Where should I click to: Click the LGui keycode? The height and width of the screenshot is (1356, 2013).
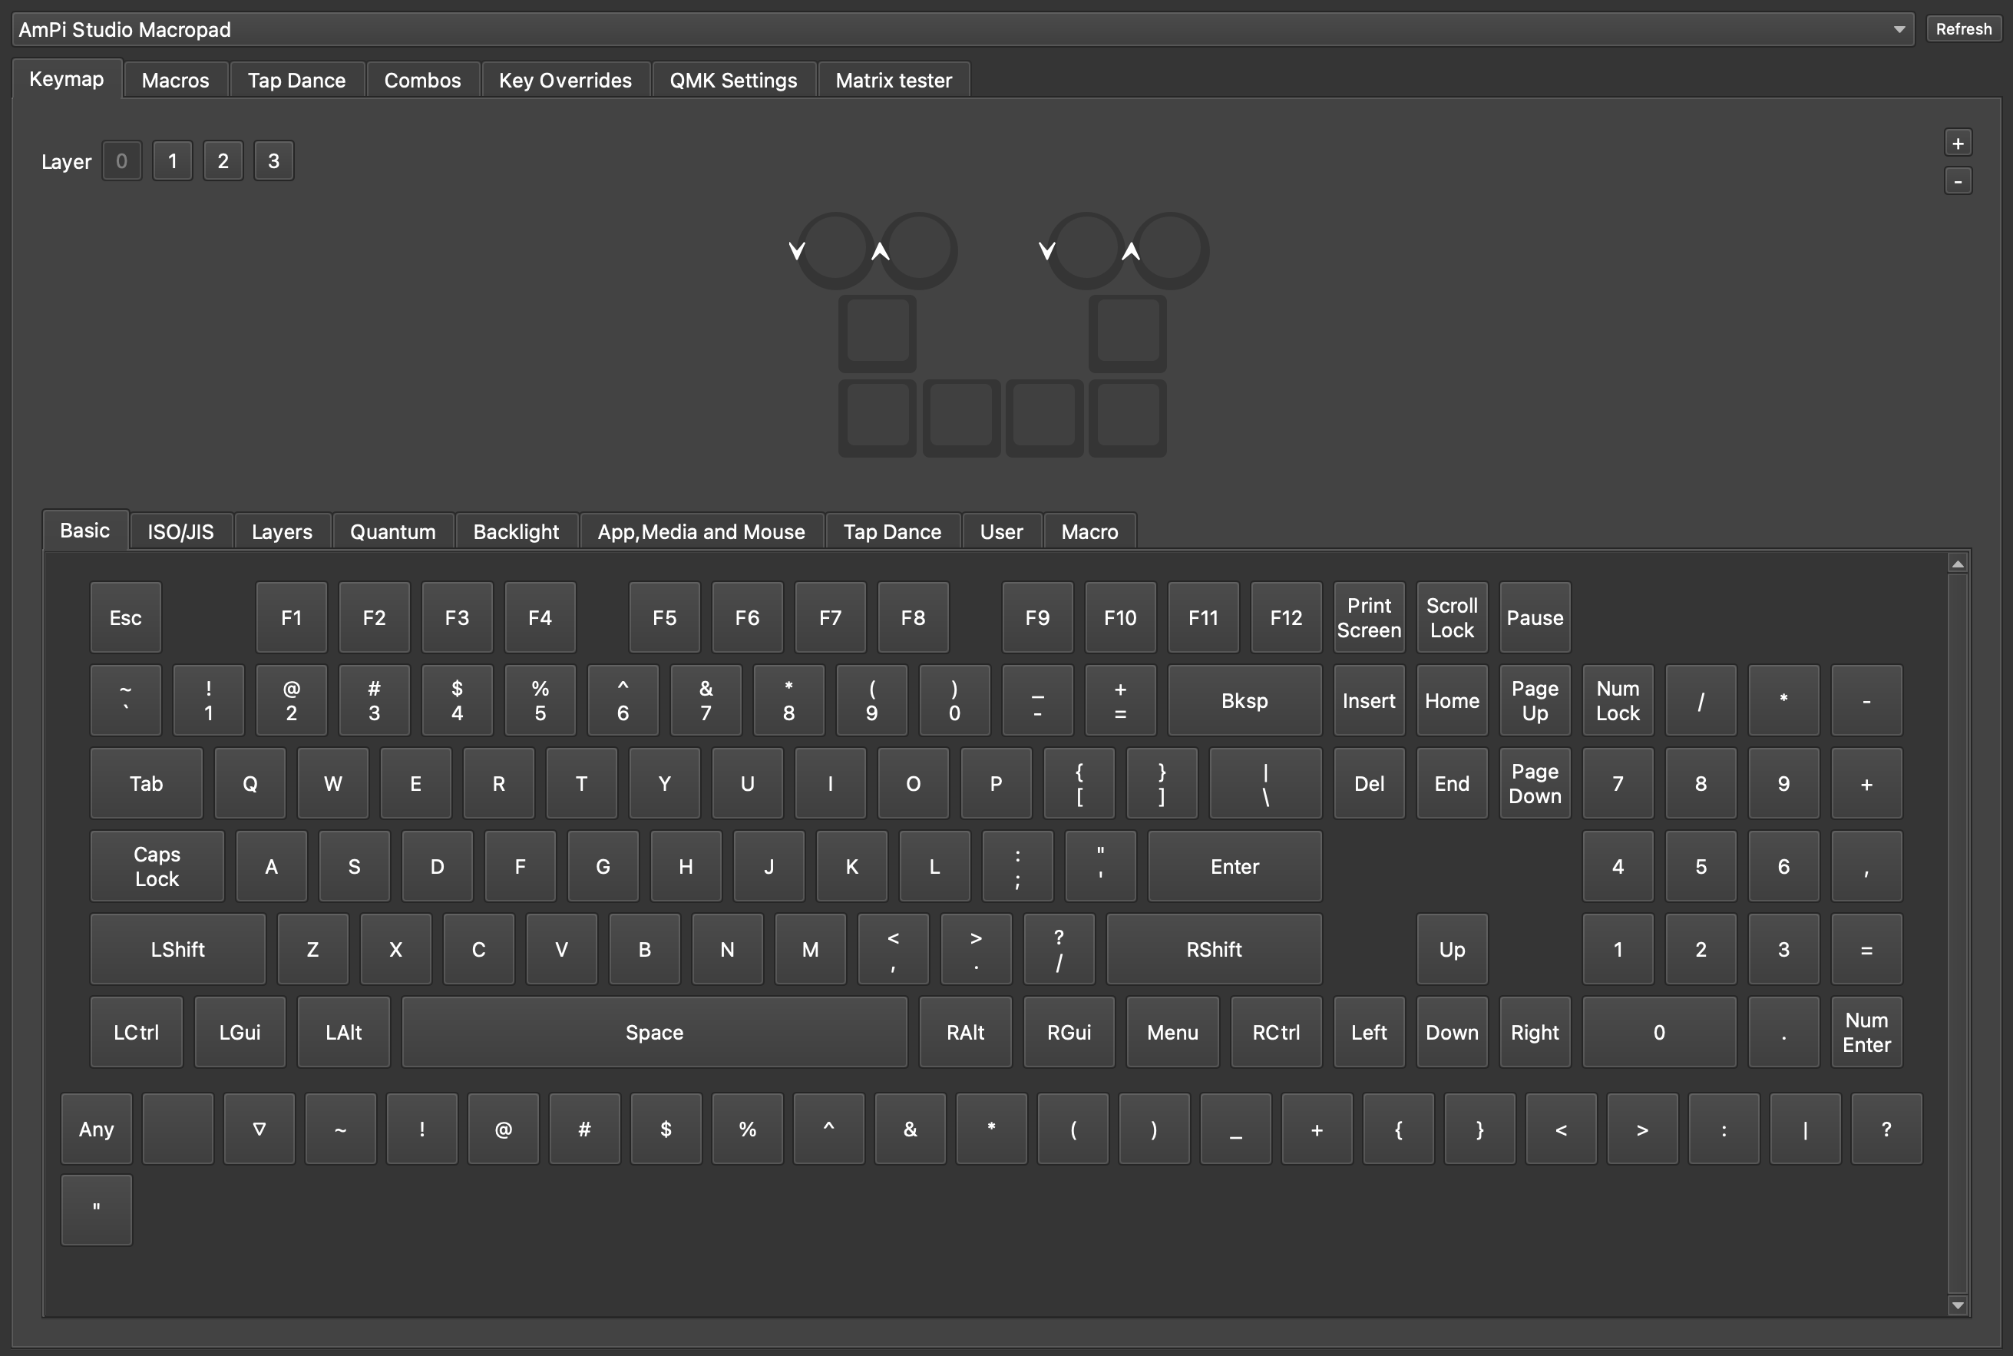[240, 1033]
